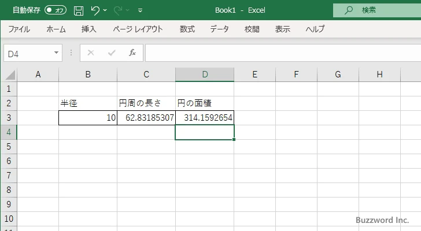421x231 pixels.
Task: Select column G header
Action: 338,74
